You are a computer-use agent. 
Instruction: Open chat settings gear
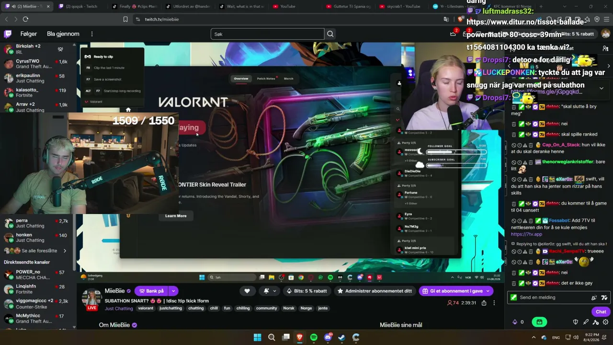point(606,322)
